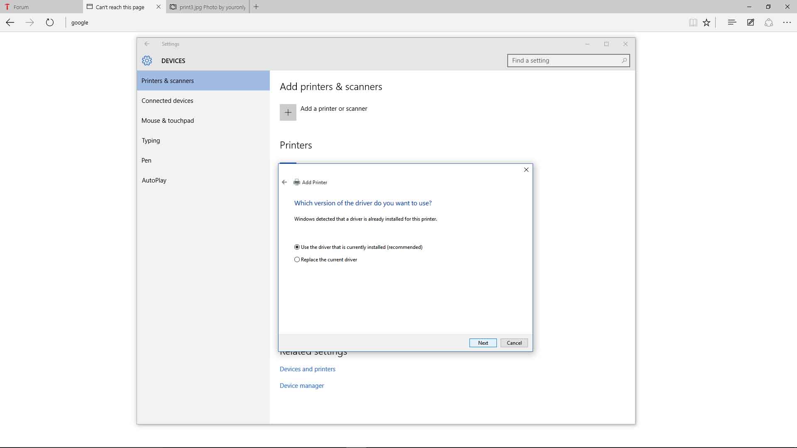
Task: Open reading view in the address bar
Action: [693, 22]
